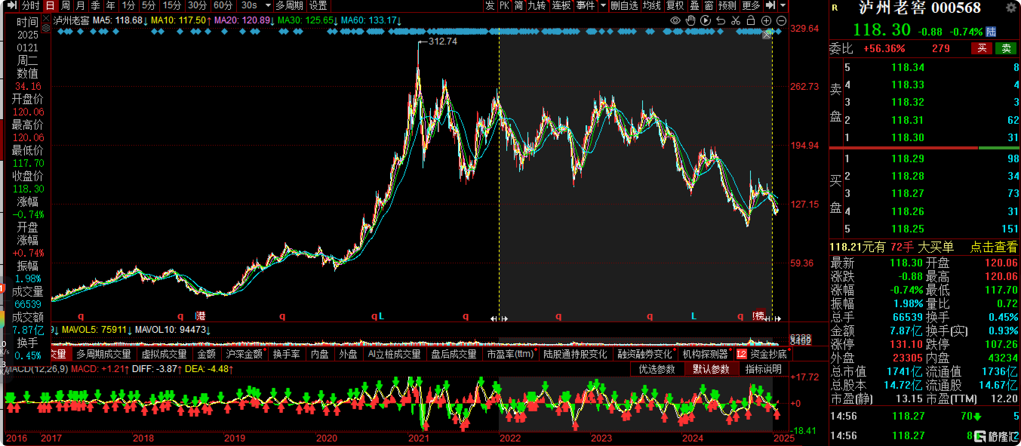Image resolution: width=1021 pixels, height=446 pixels.
Task: Switch to the 分时 intraday view
Action: [31, 5]
